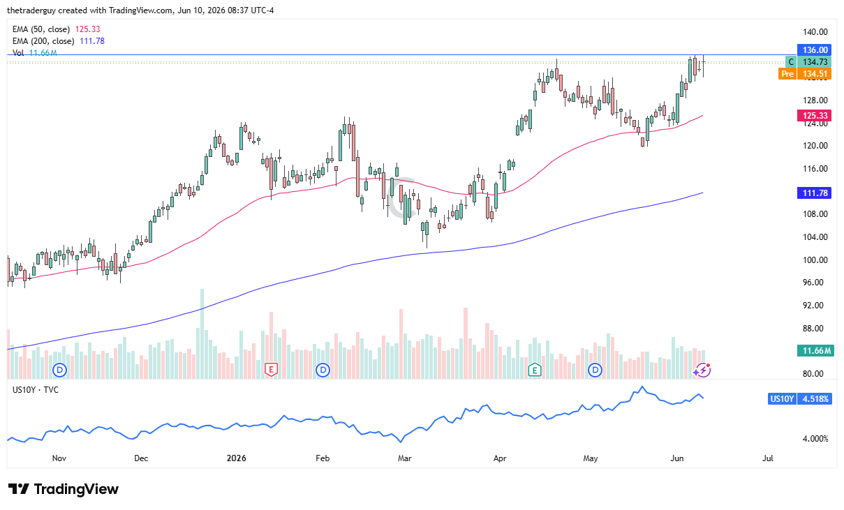Click the 100.00 price axis value
The height and width of the screenshot is (510, 844).
click(815, 260)
